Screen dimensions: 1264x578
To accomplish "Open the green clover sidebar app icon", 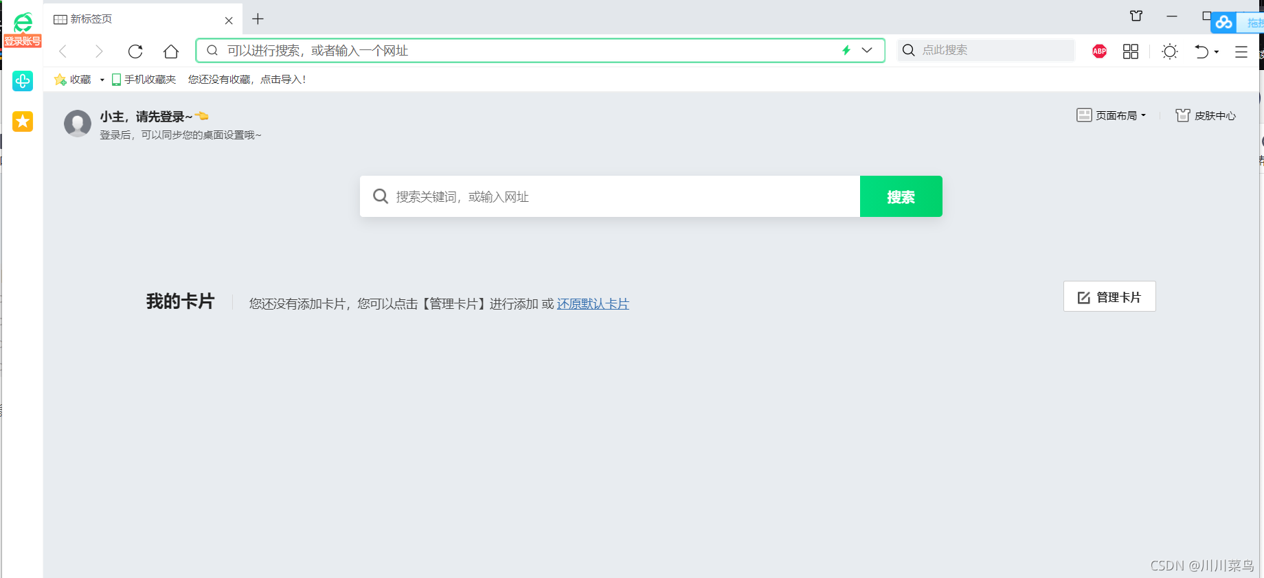I will click(23, 81).
